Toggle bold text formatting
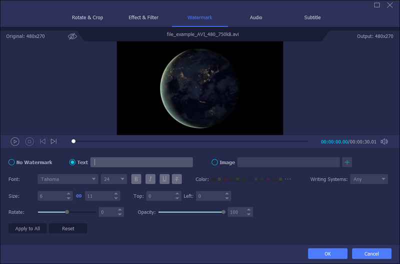 [x=136, y=179]
